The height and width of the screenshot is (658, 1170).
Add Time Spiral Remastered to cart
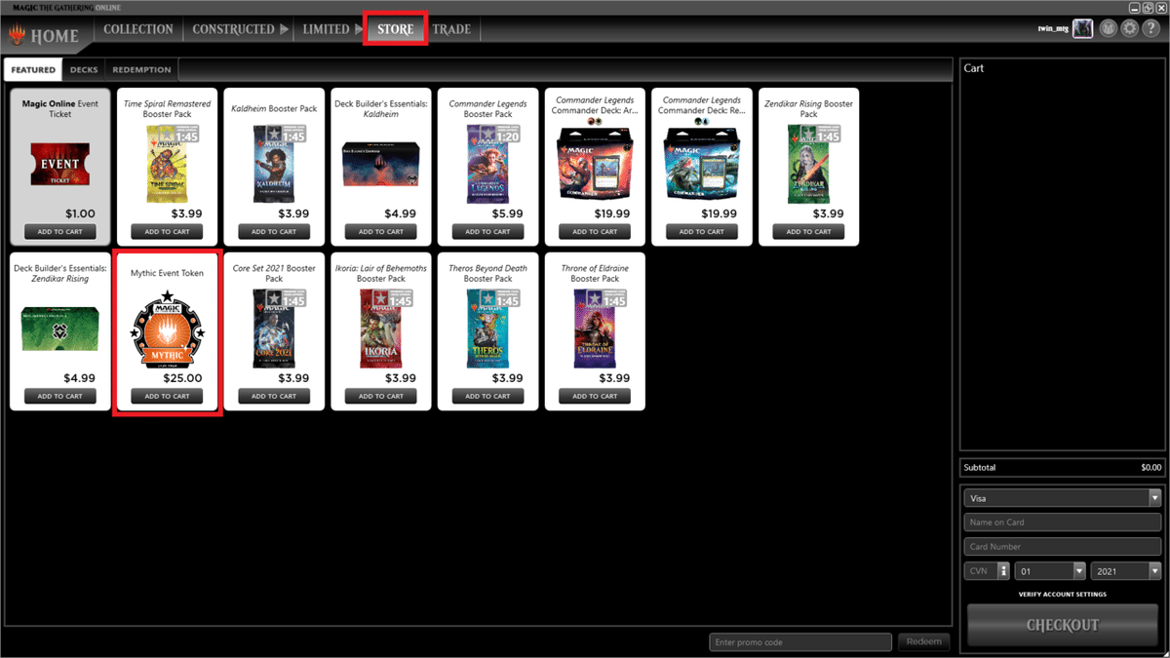pyautogui.click(x=168, y=232)
